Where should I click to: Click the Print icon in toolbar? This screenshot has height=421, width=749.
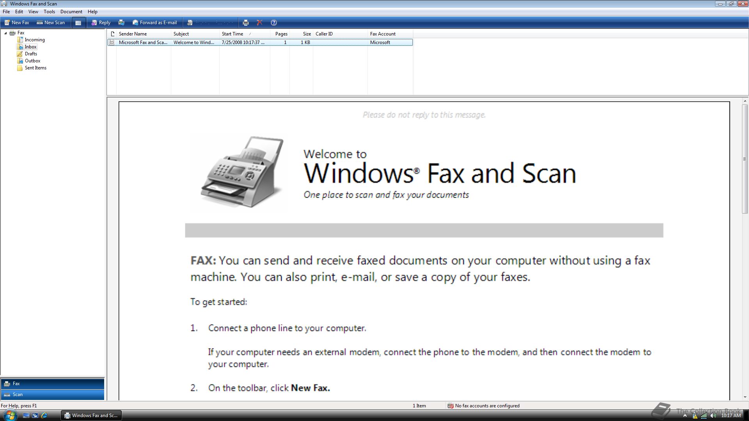(x=246, y=23)
